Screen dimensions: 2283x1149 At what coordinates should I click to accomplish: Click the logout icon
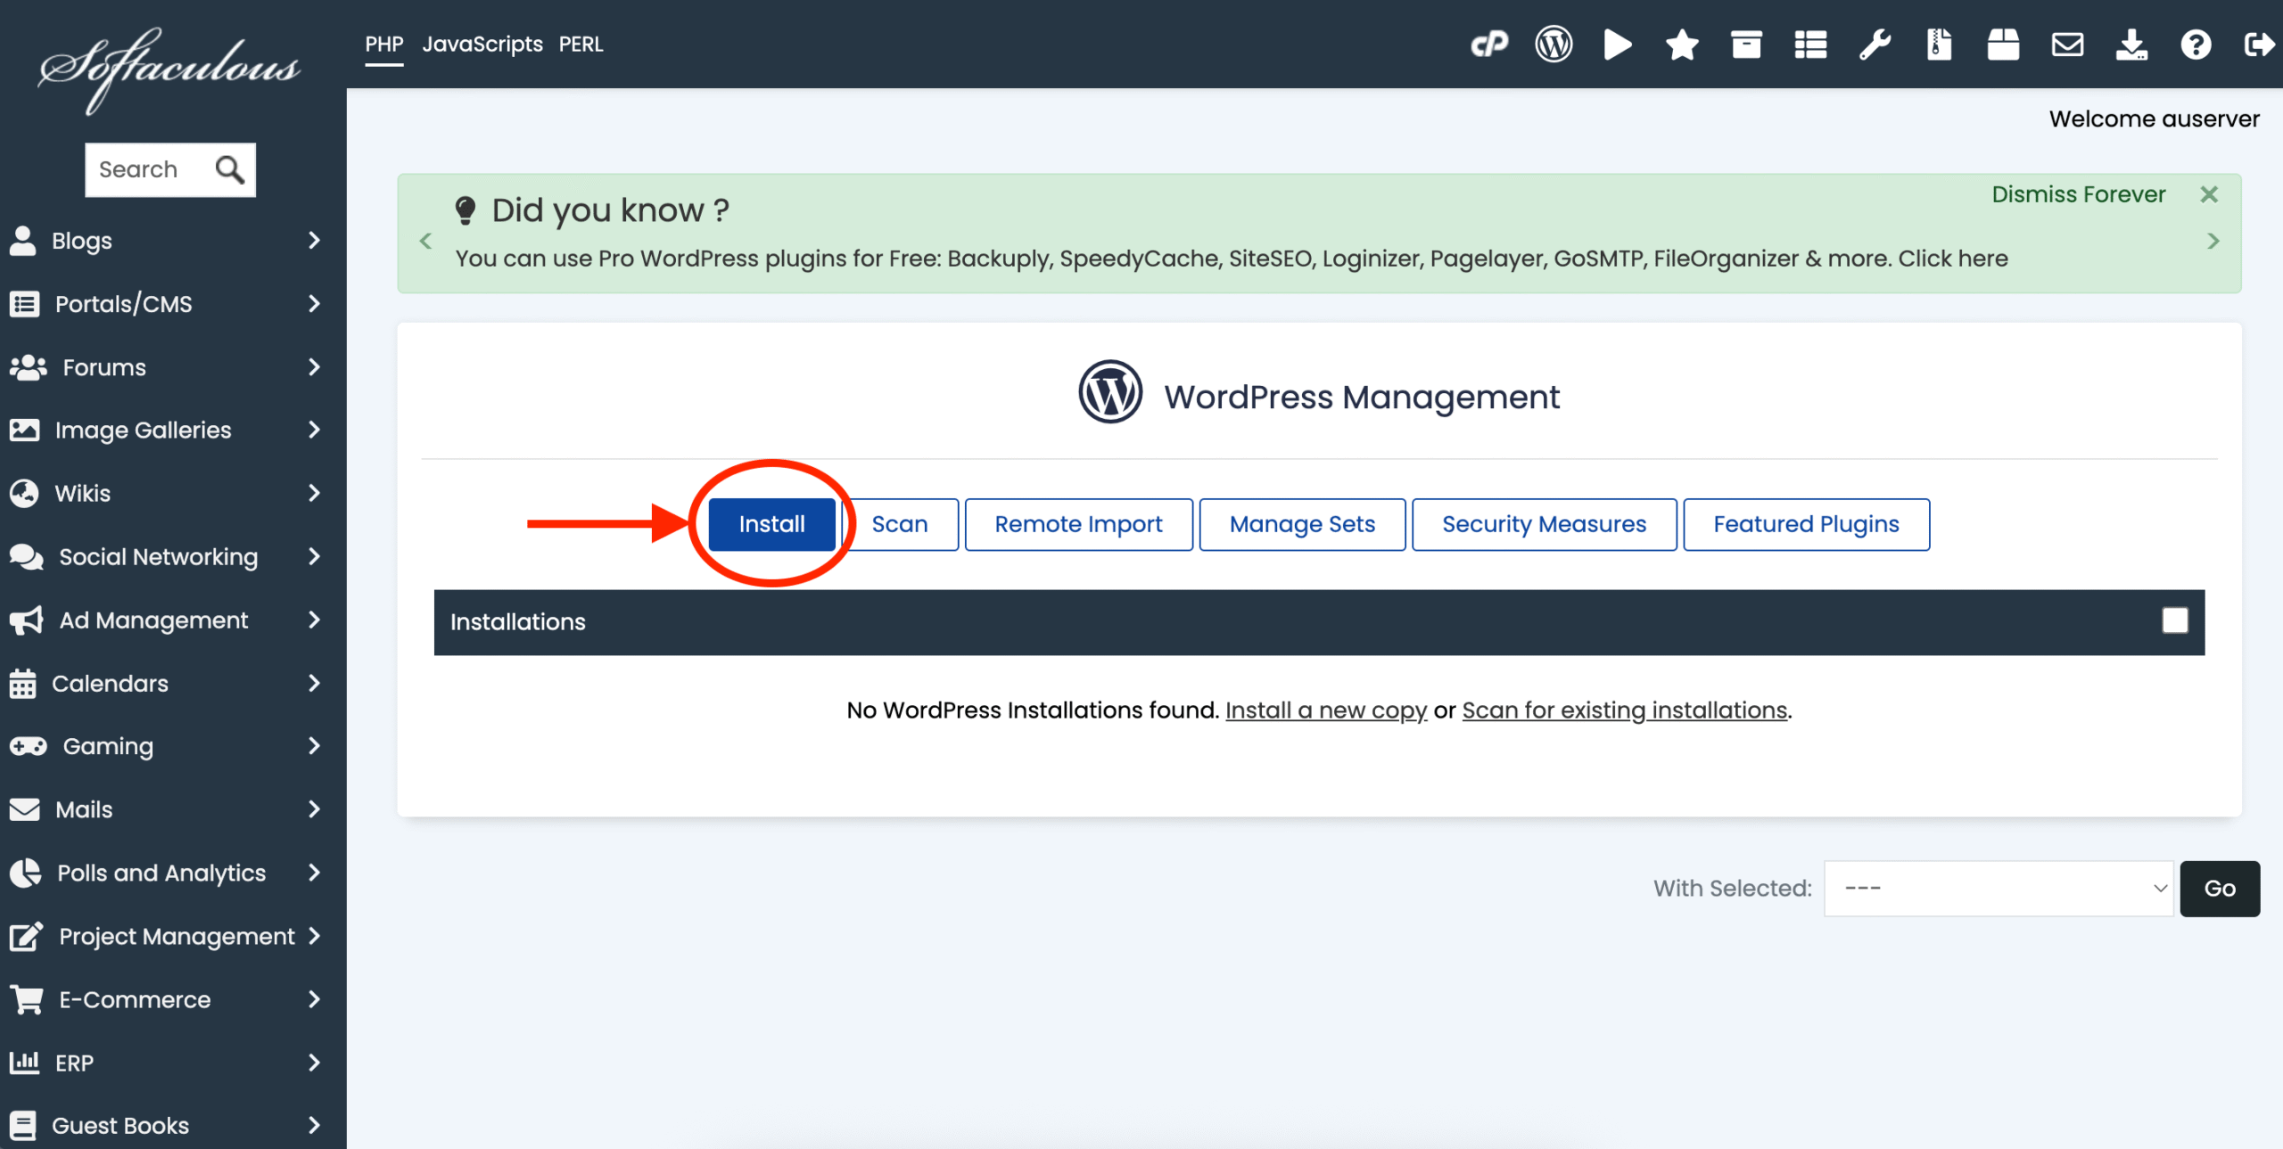point(2259,44)
